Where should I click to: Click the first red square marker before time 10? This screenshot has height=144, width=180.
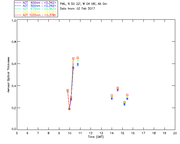(x=67, y=90)
